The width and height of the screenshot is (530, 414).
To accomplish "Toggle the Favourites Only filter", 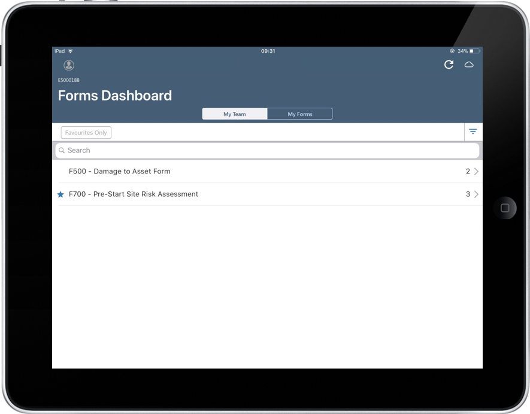I will click(86, 133).
